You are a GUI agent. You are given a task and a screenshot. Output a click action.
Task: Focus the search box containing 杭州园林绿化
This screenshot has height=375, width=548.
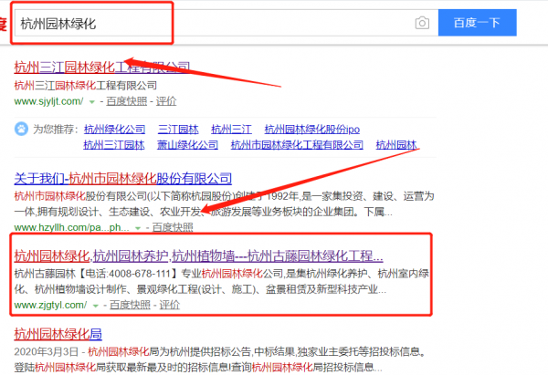click(210, 23)
